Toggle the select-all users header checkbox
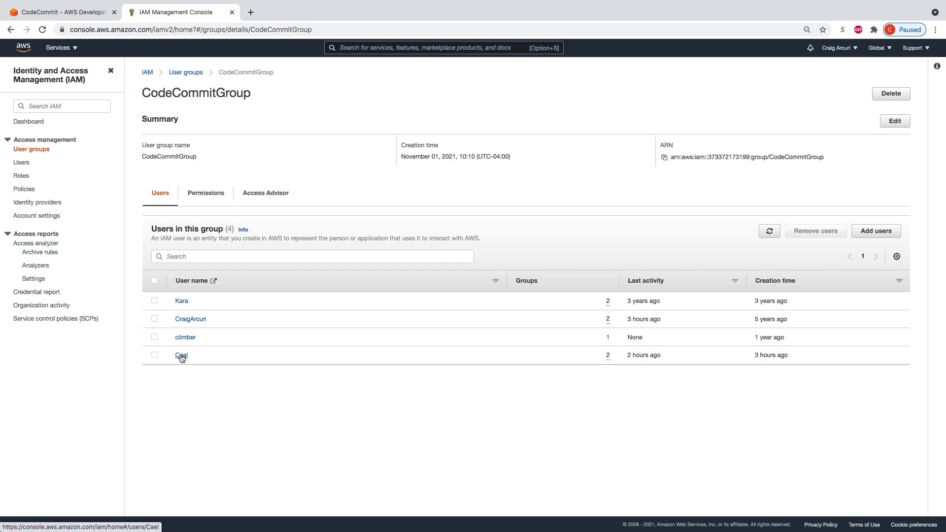 pyautogui.click(x=154, y=280)
